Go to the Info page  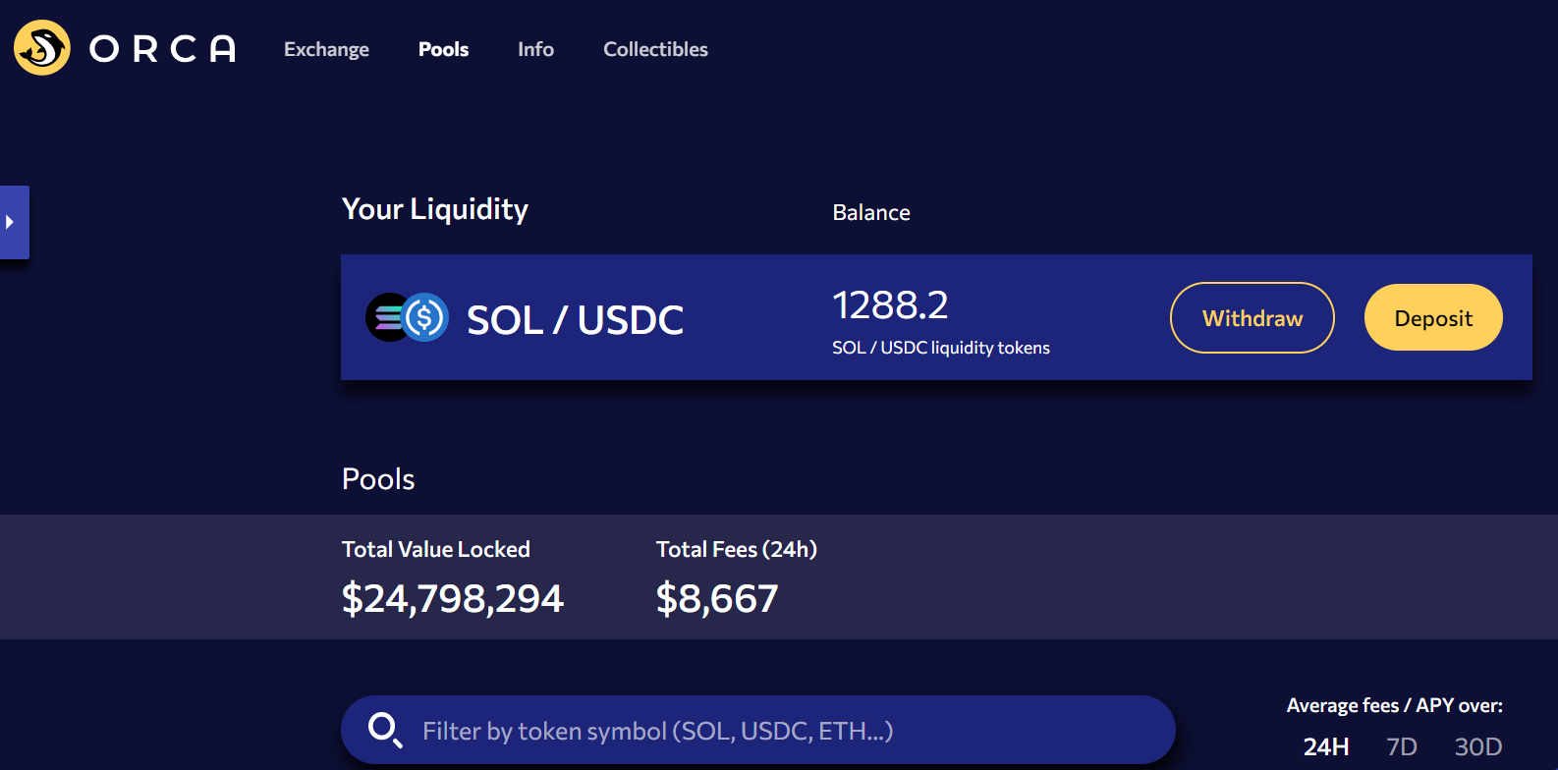pyautogui.click(x=535, y=49)
